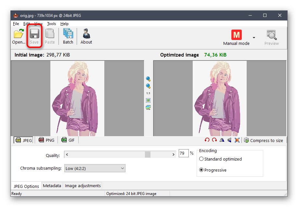
Task: Click the Ready status bar text
Action: (x=17, y=194)
